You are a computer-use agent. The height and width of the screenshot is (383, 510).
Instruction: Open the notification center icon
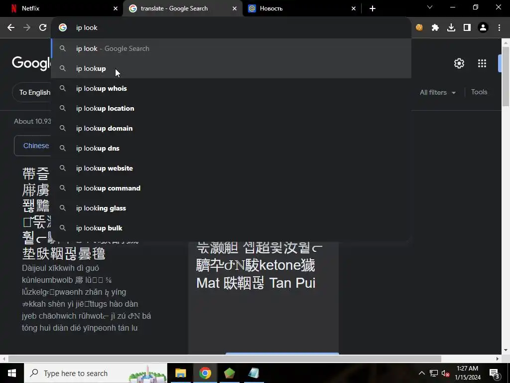495,373
